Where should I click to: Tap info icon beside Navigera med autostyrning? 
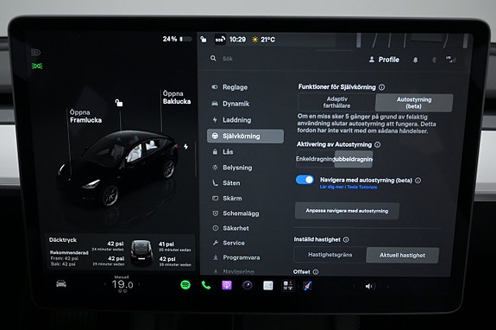click(418, 181)
